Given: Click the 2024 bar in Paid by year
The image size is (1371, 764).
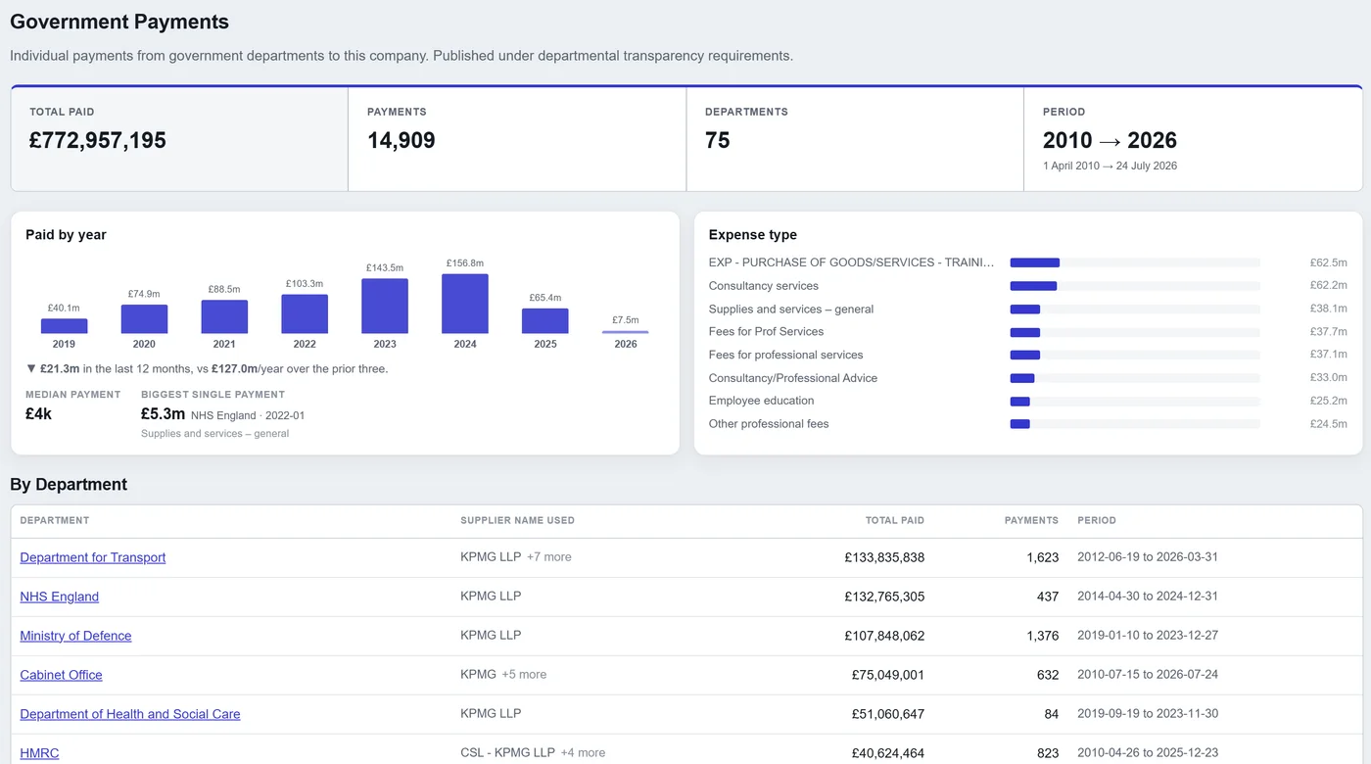Looking at the screenshot, I should pyautogui.click(x=465, y=304).
